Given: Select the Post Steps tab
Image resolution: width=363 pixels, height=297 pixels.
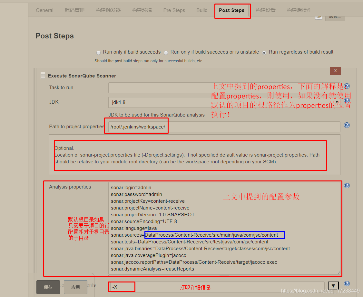Looking at the screenshot, I should (x=231, y=10).
